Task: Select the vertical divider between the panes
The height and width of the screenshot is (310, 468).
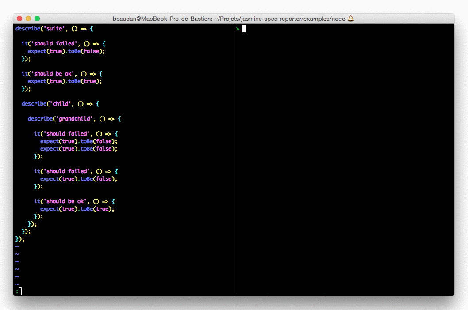Action: [x=234, y=159]
